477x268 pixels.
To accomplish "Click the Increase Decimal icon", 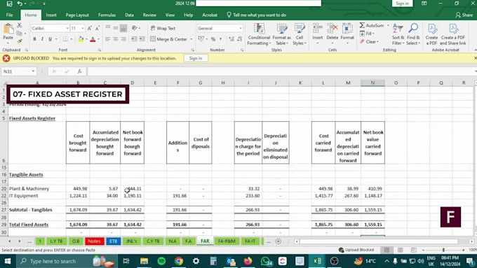I will tap(231, 39).
